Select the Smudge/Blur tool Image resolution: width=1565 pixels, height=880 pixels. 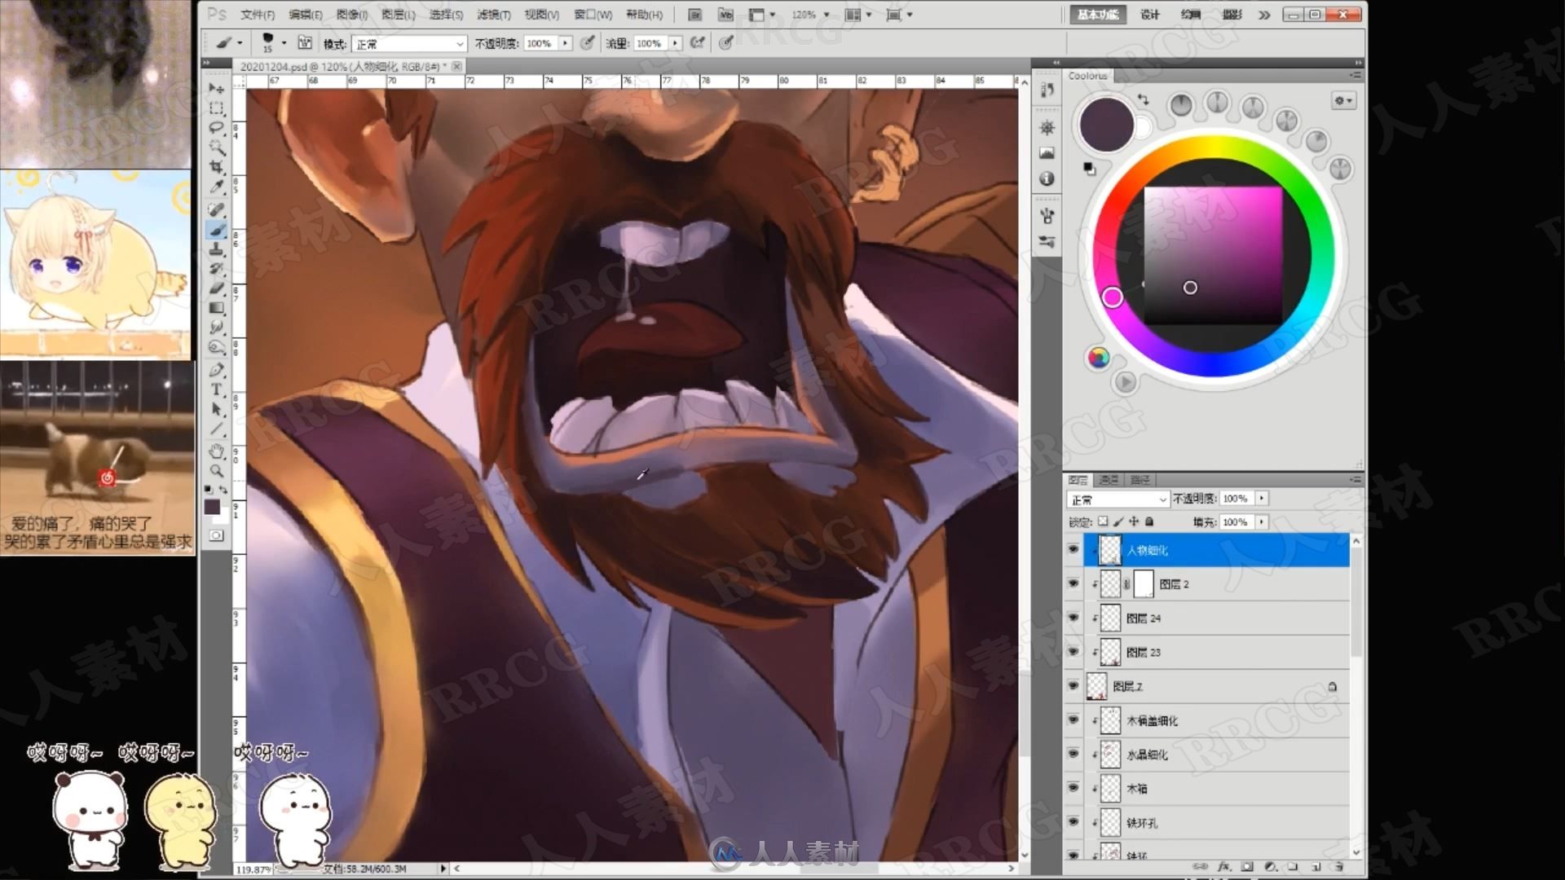[216, 328]
